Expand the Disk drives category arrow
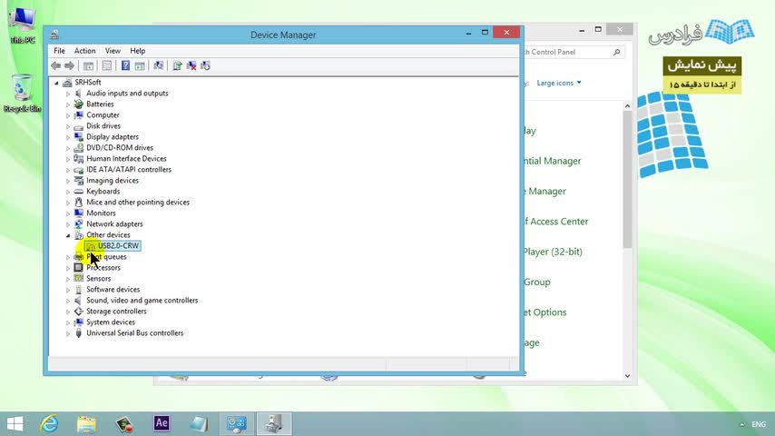The width and height of the screenshot is (775, 436). (x=68, y=126)
